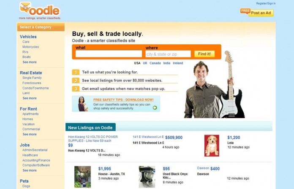
Task: Click the green arrow in safety tips banner
Action: [x=155, y=108]
